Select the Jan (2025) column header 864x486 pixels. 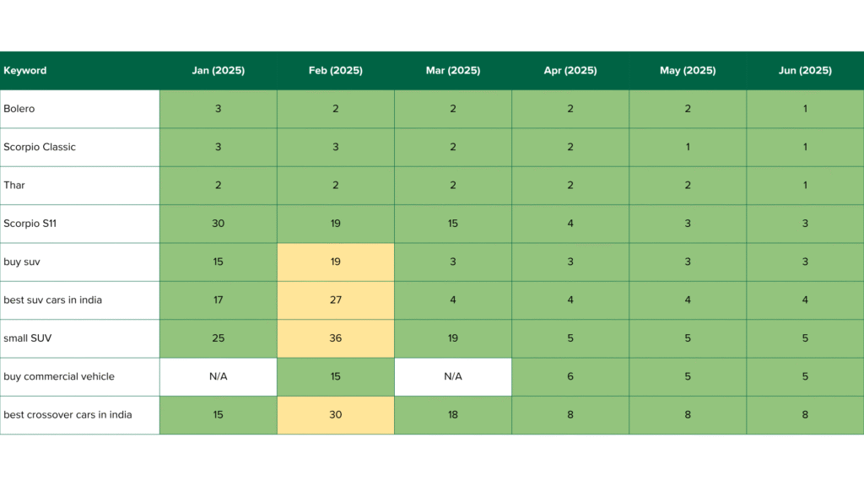(x=218, y=71)
